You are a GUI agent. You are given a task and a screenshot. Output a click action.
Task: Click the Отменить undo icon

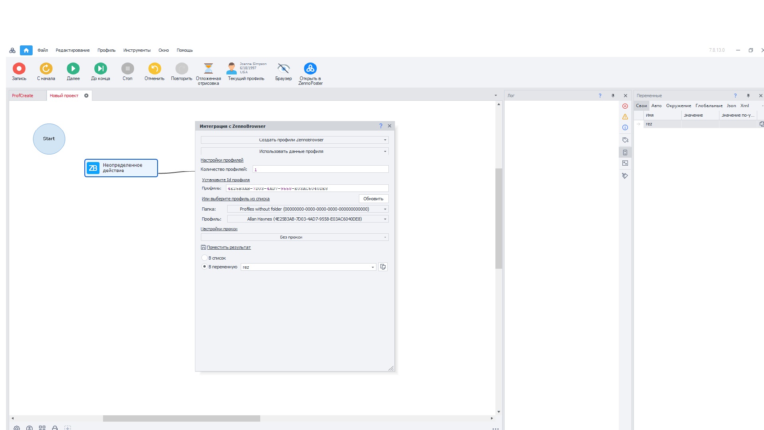tap(154, 68)
